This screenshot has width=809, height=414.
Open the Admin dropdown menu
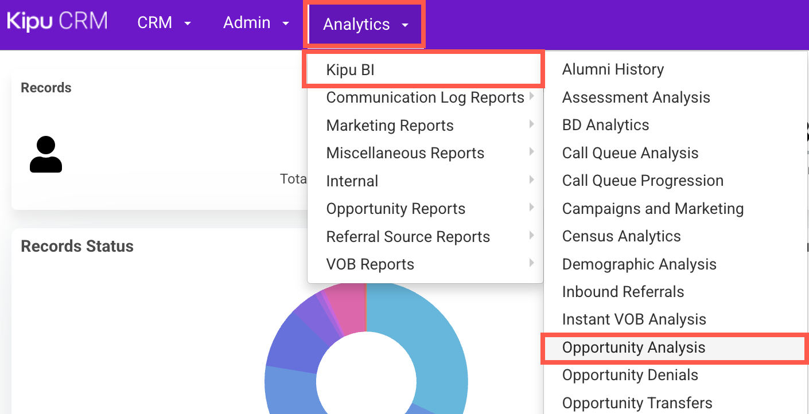click(x=256, y=23)
